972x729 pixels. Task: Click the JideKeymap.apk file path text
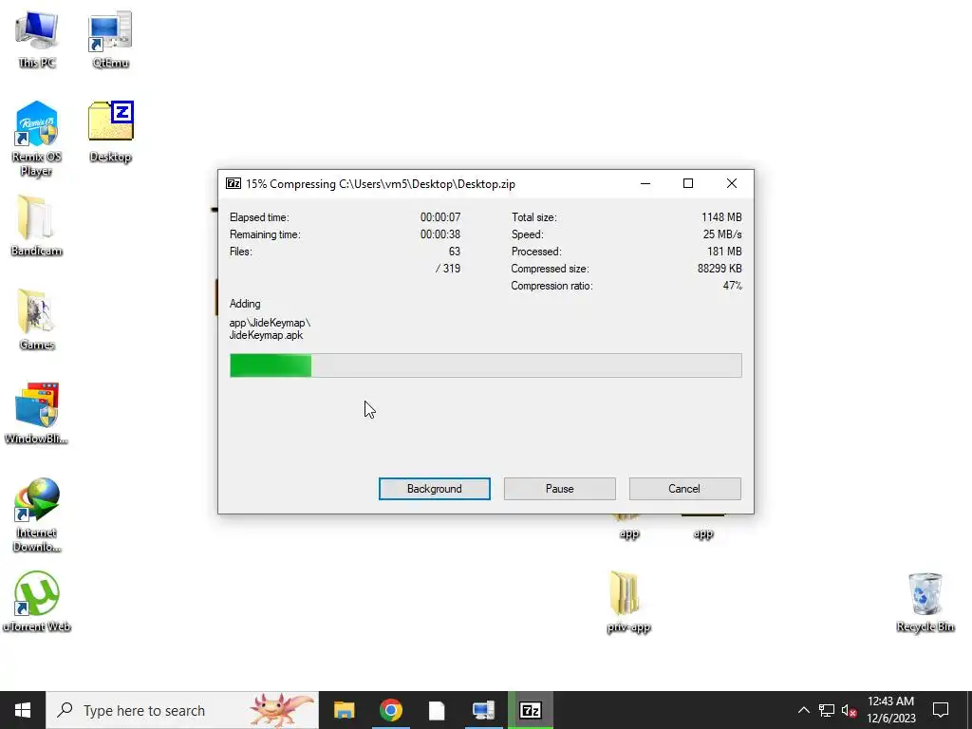coord(270,328)
